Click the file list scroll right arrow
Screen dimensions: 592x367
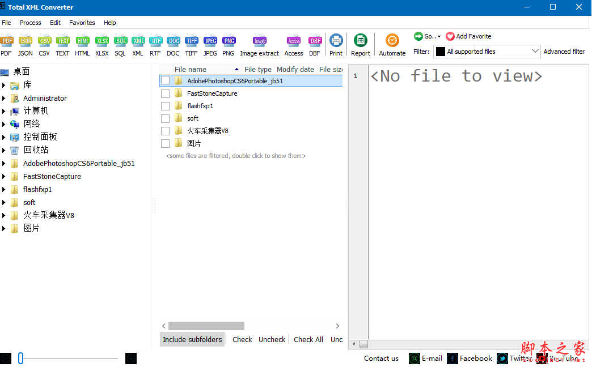337,326
